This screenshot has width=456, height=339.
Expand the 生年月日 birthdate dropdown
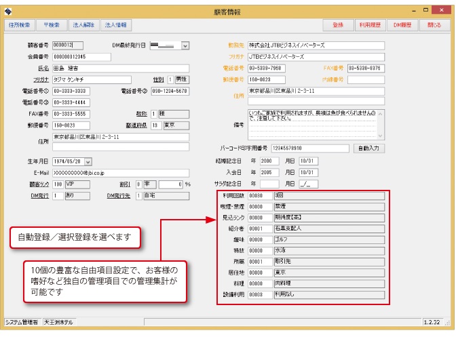[x=88, y=161]
